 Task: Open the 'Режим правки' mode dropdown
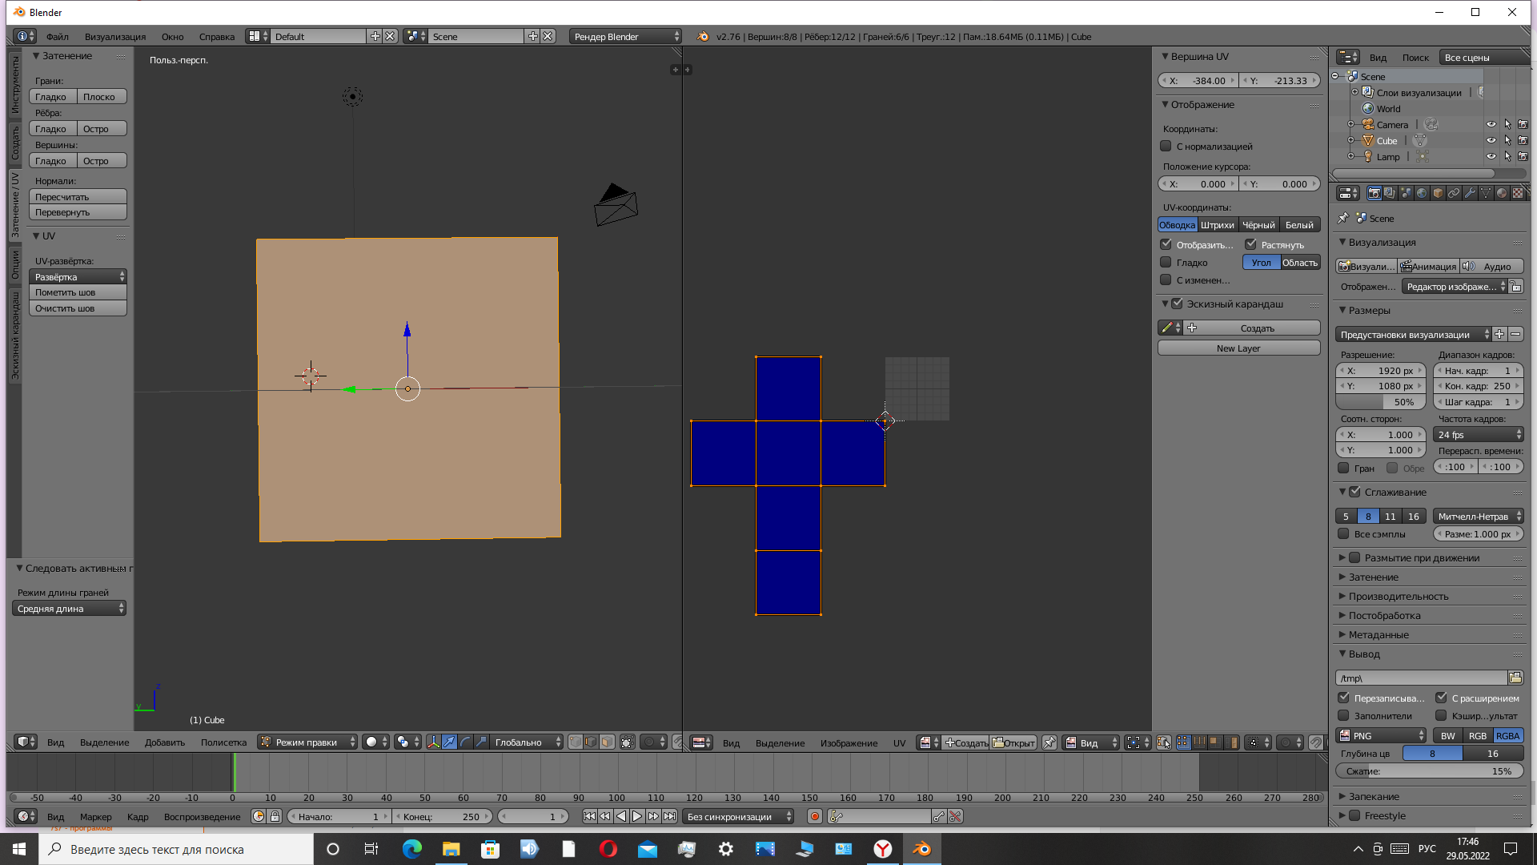pyautogui.click(x=307, y=742)
